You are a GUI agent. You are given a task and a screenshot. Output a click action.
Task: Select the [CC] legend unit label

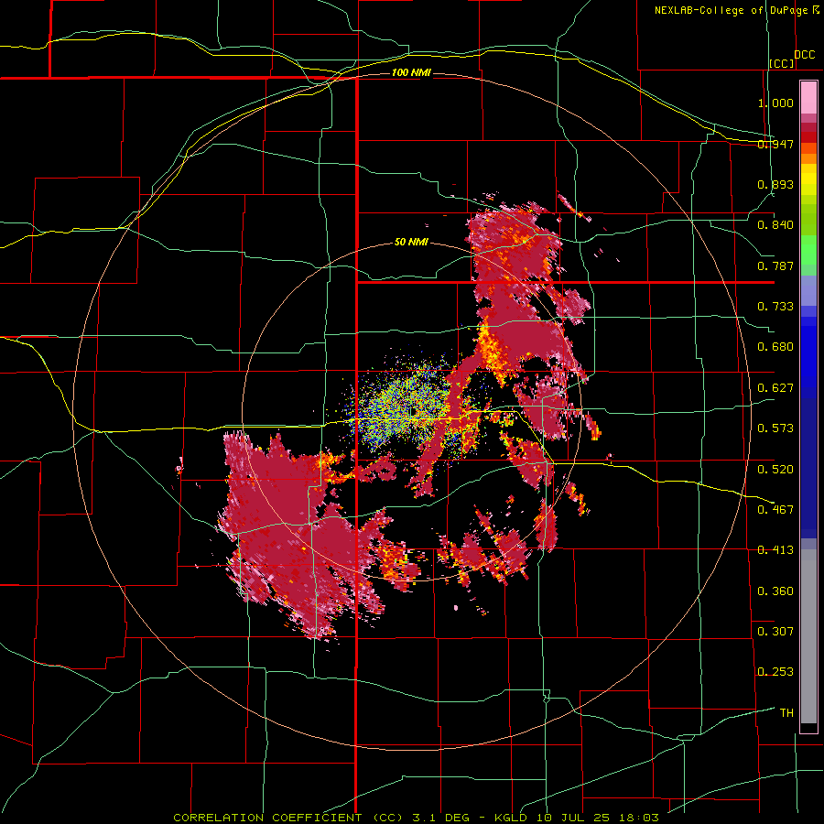pos(782,63)
